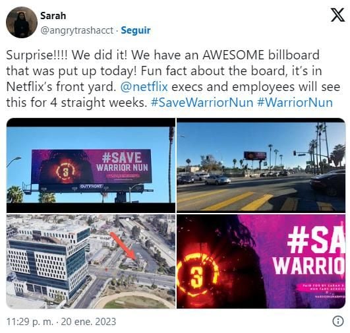Image resolution: width=350 pixels, height=333 pixels.
Task: Open the @angrytrashacct handle
Action: [x=76, y=30]
